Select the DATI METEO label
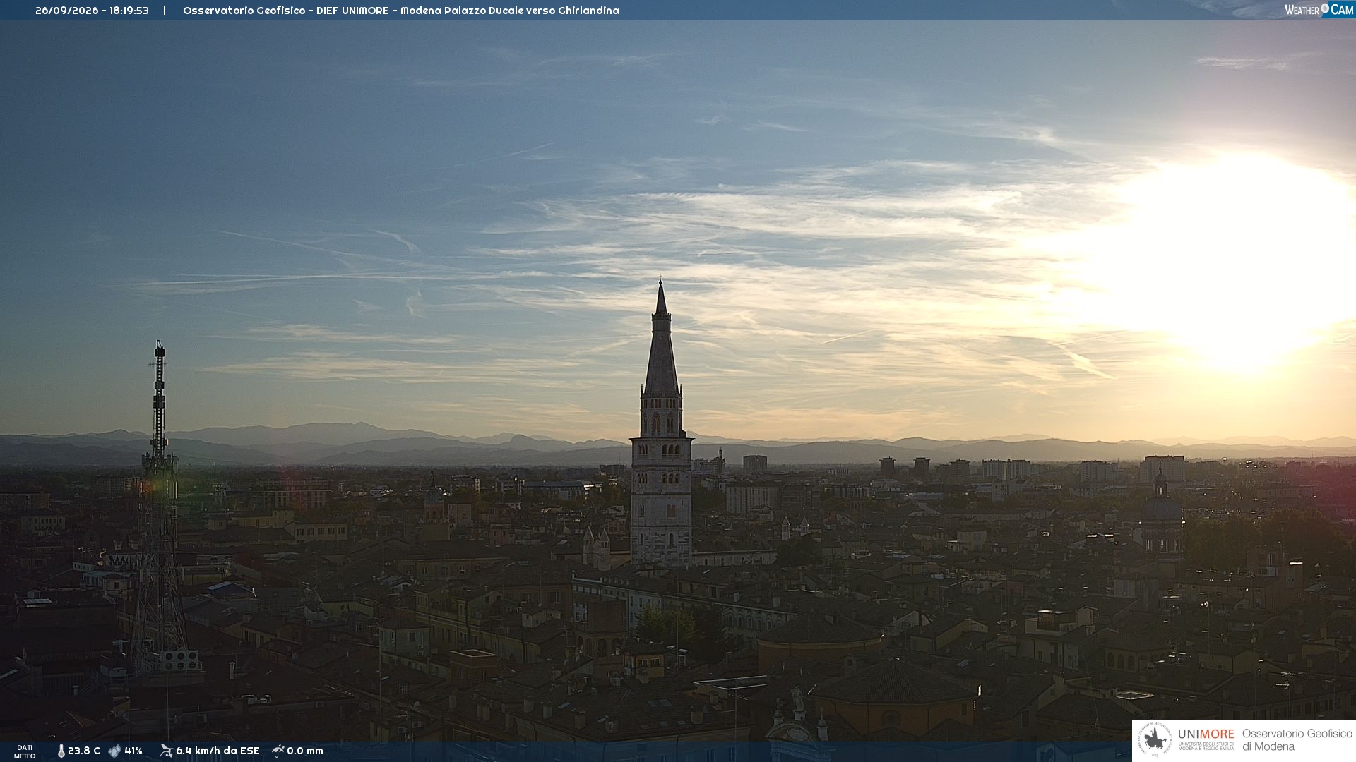Screen dimensions: 1356x762 [25, 751]
